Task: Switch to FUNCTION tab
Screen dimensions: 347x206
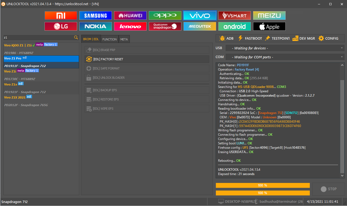Action: click(110, 39)
